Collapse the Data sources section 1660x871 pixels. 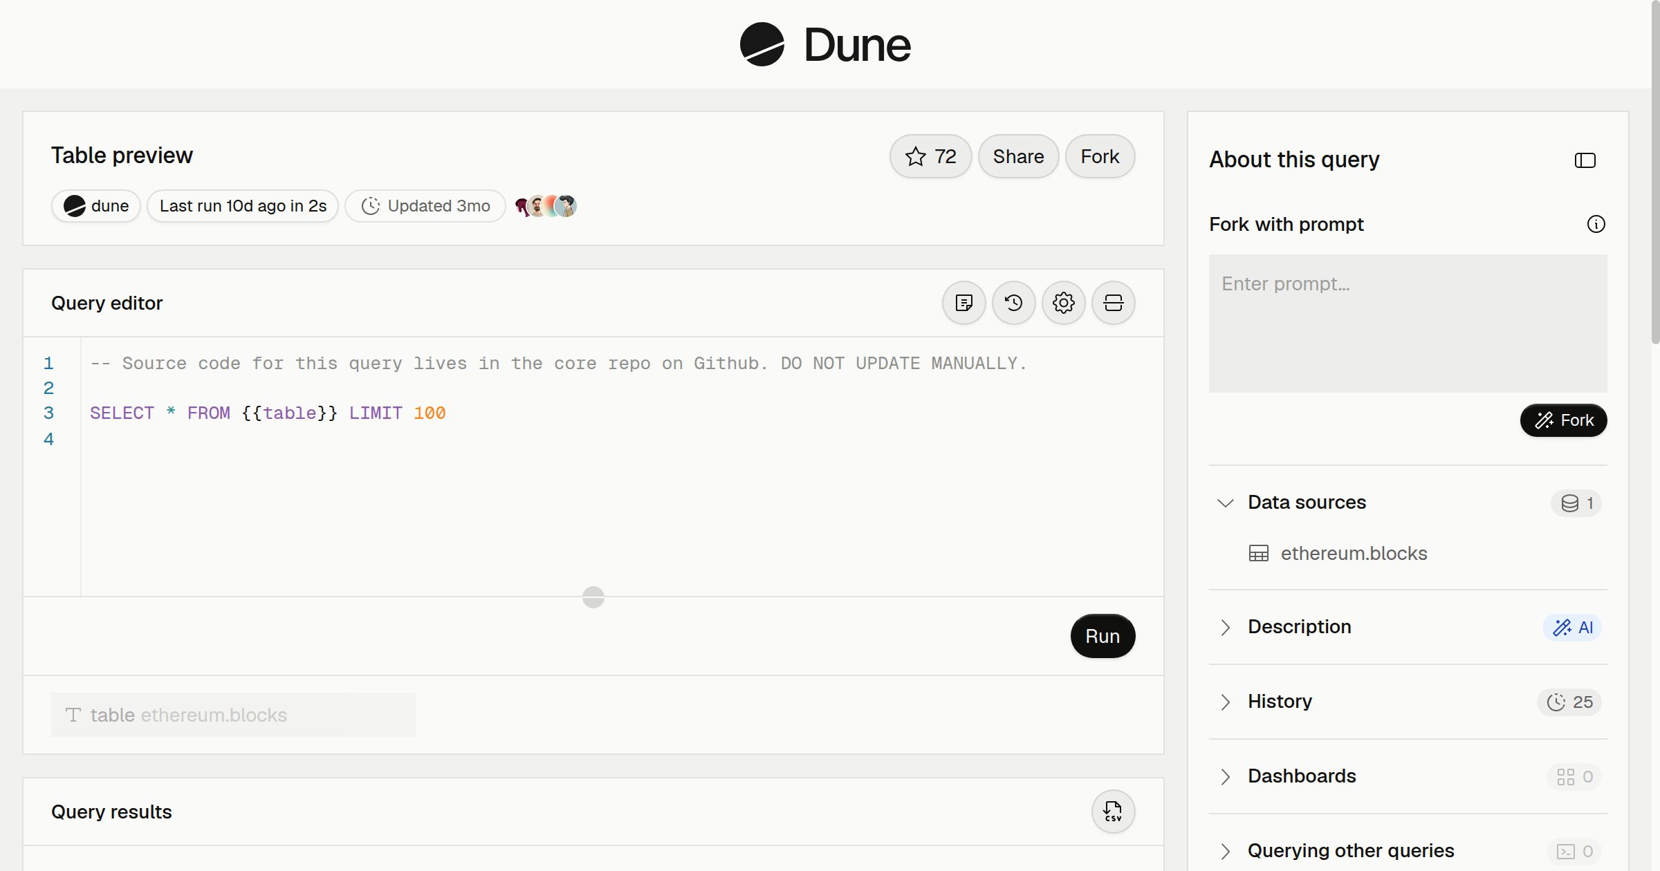[x=1226, y=503]
